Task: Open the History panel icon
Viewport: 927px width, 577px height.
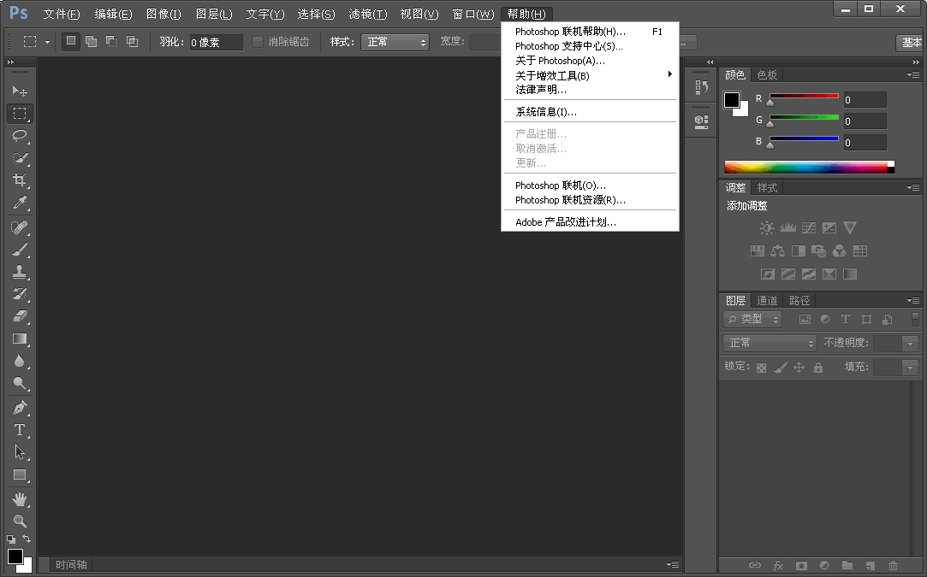Action: (701, 87)
